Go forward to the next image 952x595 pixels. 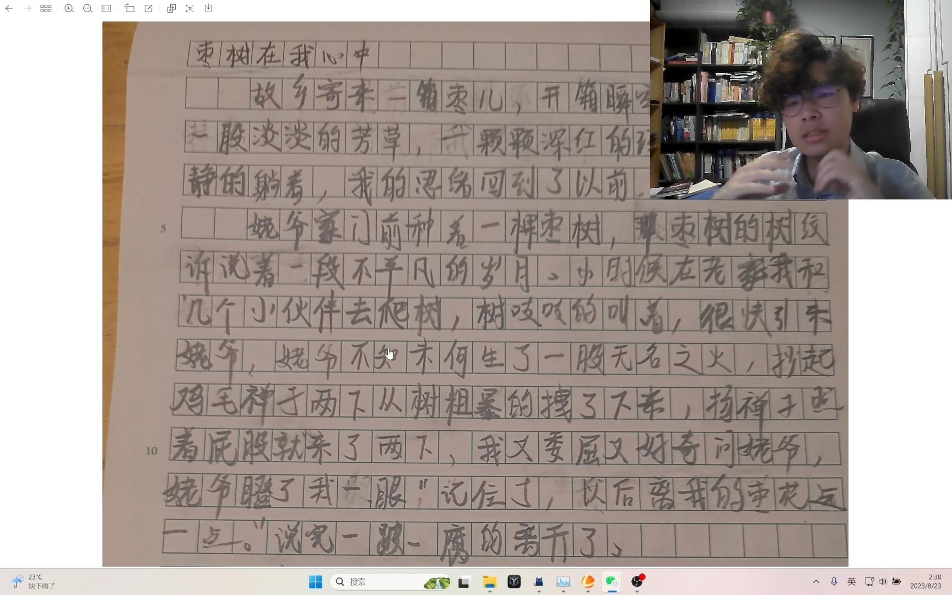pos(28,8)
